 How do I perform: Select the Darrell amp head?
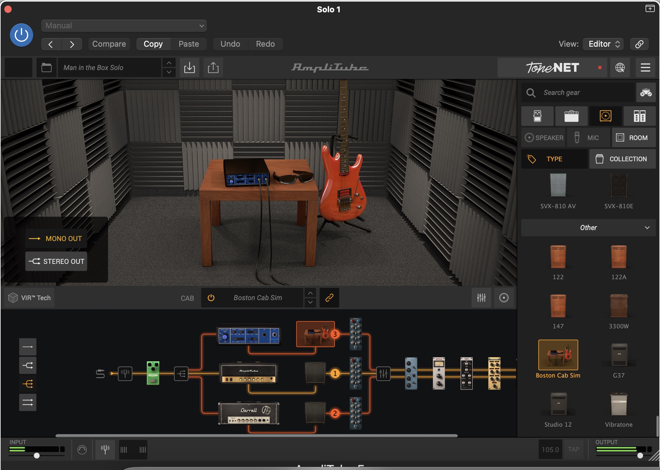coord(249,413)
